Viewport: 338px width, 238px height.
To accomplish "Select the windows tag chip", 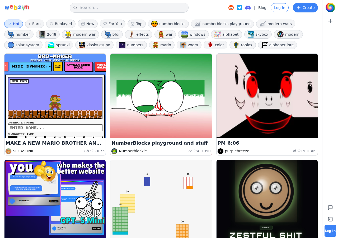I will [193, 34].
